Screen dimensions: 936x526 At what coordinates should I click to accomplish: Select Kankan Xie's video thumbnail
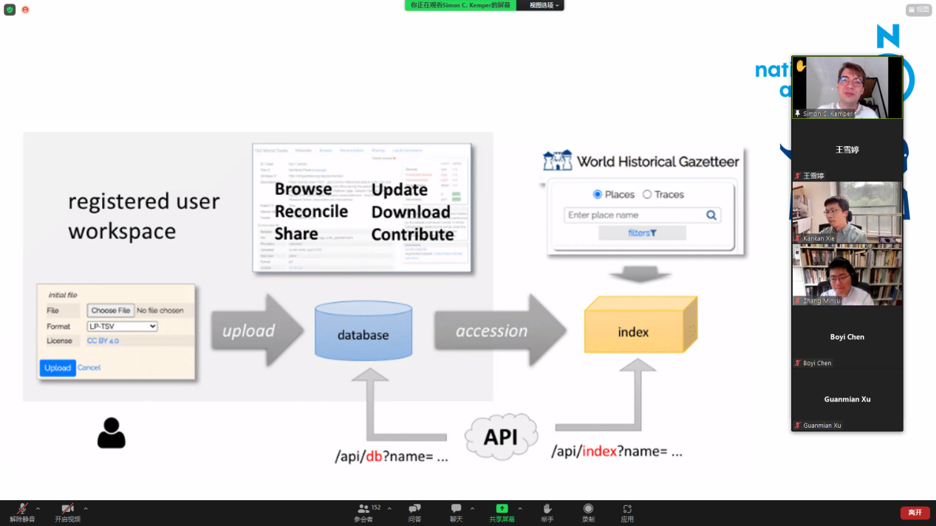point(847,212)
